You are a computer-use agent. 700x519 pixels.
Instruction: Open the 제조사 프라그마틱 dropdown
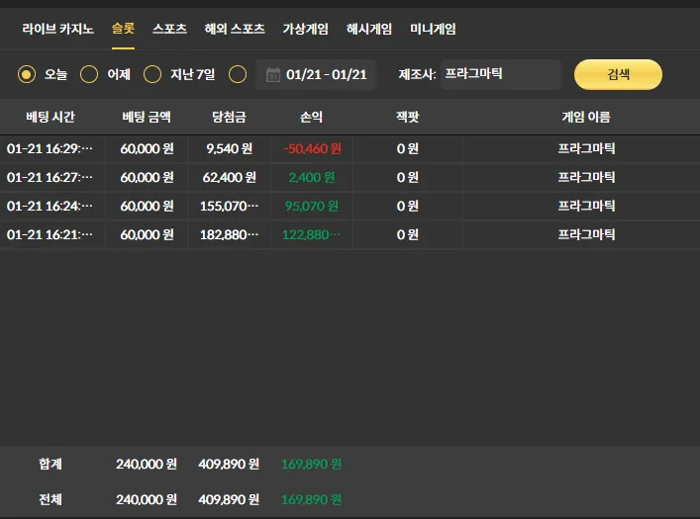point(500,74)
